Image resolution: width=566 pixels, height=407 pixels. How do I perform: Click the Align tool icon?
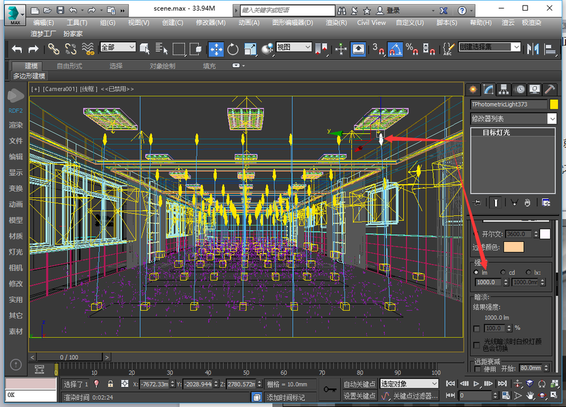(550, 48)
